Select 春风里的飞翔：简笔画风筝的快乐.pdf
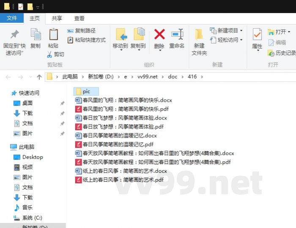The width and height of the screenshot is (296, 228). point(122,109)
